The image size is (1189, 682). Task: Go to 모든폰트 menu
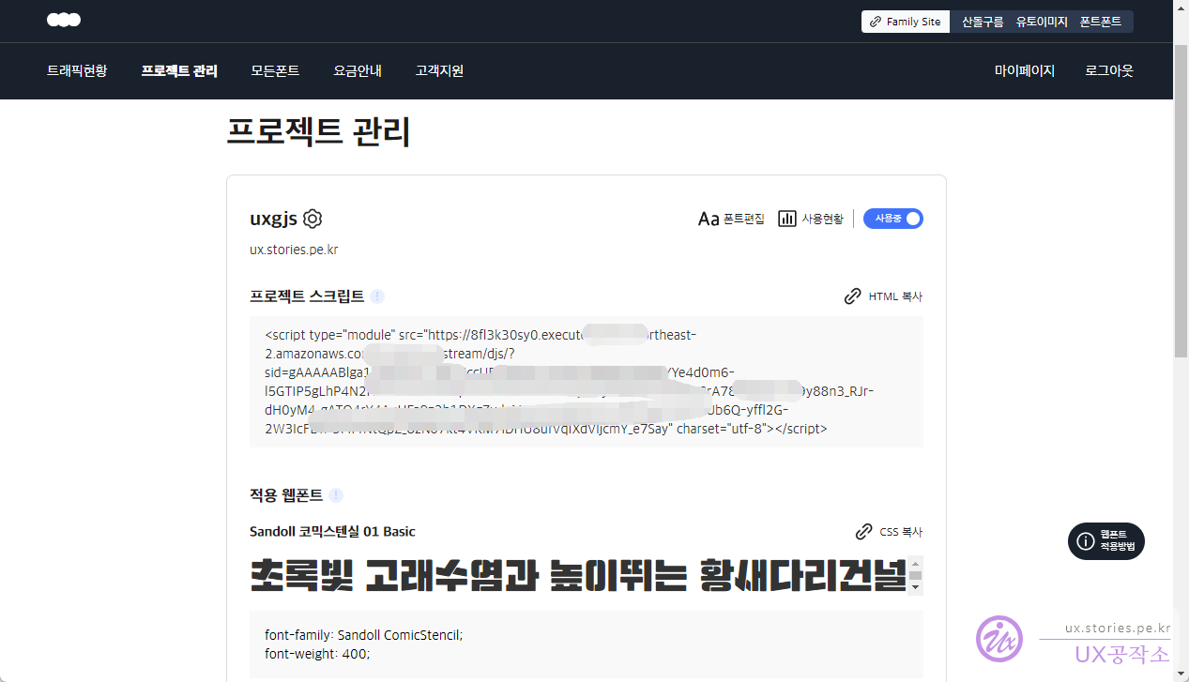point(275,70)
